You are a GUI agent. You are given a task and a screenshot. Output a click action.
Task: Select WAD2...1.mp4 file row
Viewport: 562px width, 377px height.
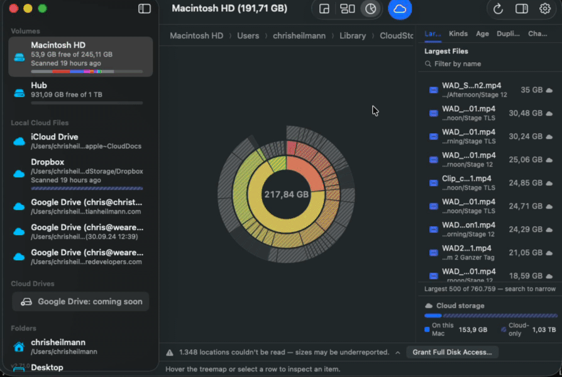point(490,253)
